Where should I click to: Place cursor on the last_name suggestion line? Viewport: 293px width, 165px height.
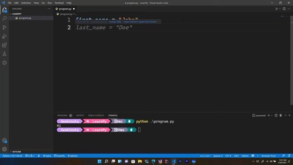point(104,27)
